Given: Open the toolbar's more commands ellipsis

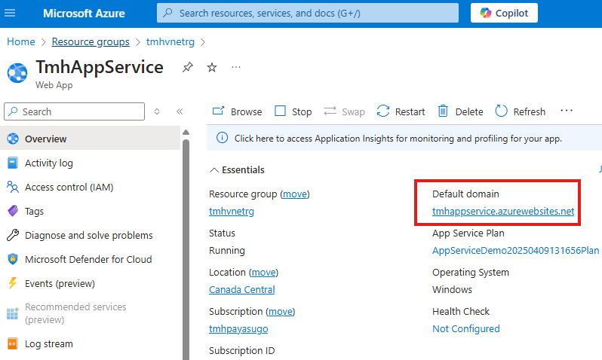Looking at the screenshot, I should 567,111.
